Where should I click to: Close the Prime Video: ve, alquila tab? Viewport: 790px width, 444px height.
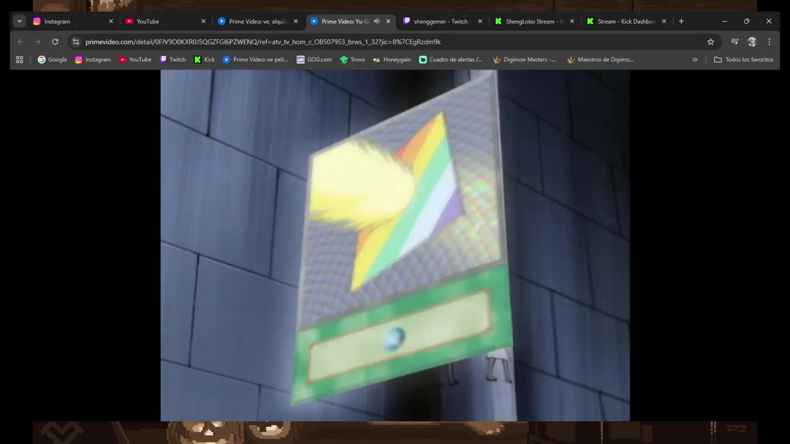click(x=296, y=21)
